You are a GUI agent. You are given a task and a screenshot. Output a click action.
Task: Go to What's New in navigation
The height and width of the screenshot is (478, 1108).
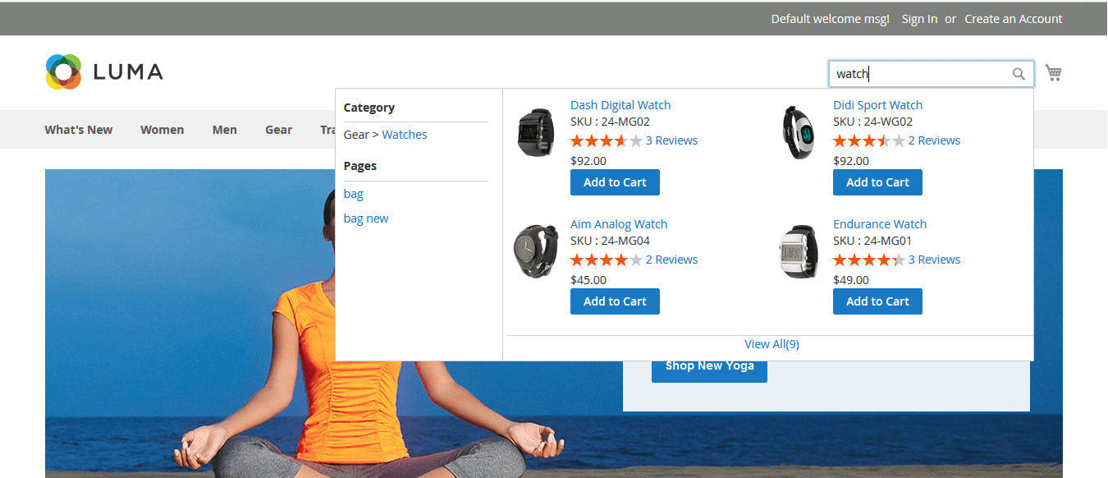pyautogui.click(x=79, y=130)
